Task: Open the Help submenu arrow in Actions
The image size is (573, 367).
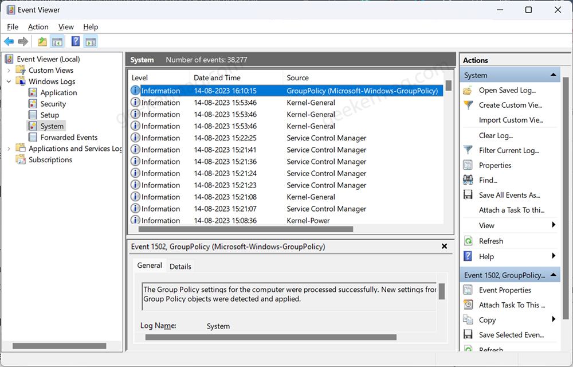Action: tap(554, 256)
